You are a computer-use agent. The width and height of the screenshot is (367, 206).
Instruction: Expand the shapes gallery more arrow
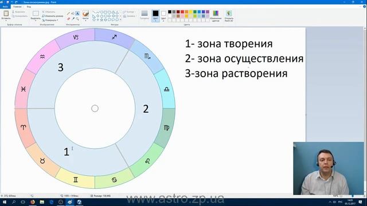[120, 19]
